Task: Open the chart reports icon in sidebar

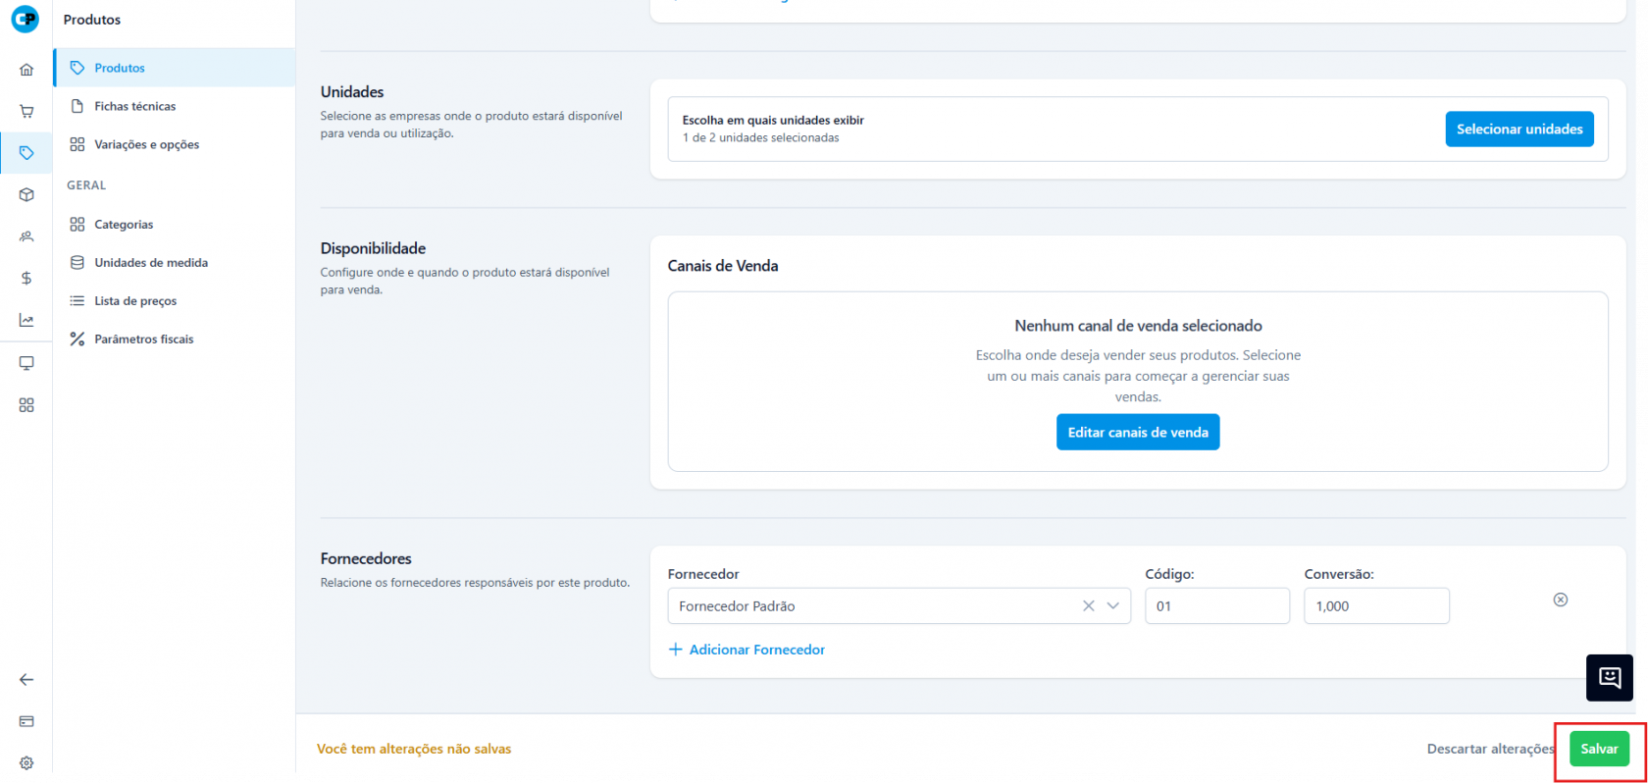Action: click(26, 320)
